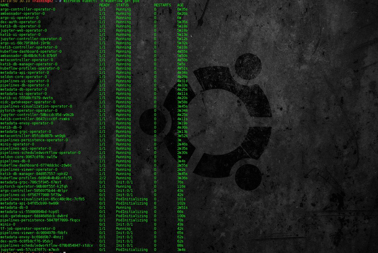Click pod name metadata-ui-55986894bd-hzp6l
Screen dimensions: 378x253
click(30, 212)
